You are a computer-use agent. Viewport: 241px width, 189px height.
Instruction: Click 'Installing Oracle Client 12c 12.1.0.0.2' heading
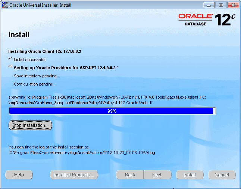click(45, 51)
